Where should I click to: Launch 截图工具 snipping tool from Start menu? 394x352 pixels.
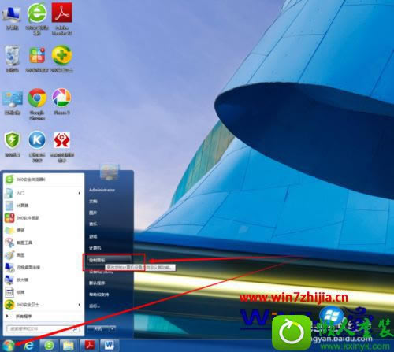pyautogui.click(x=43, y=243)
